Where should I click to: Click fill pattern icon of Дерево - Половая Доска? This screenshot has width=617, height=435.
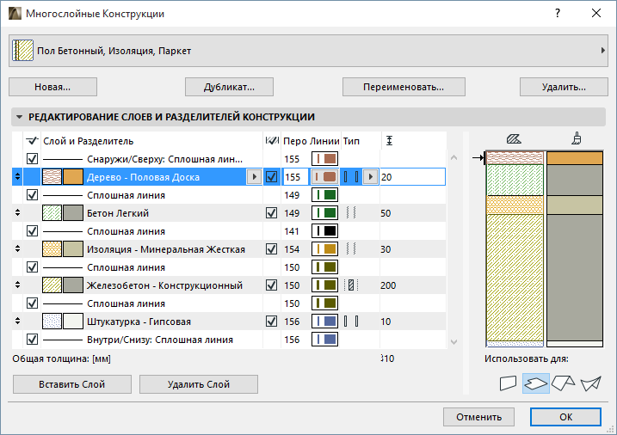pos(52,177)
